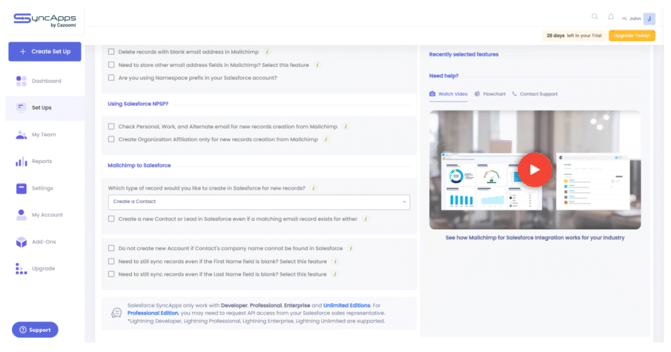Screen dimensions: 671x352
Task: Click the Settings sidebar icon
Action: 21,188
